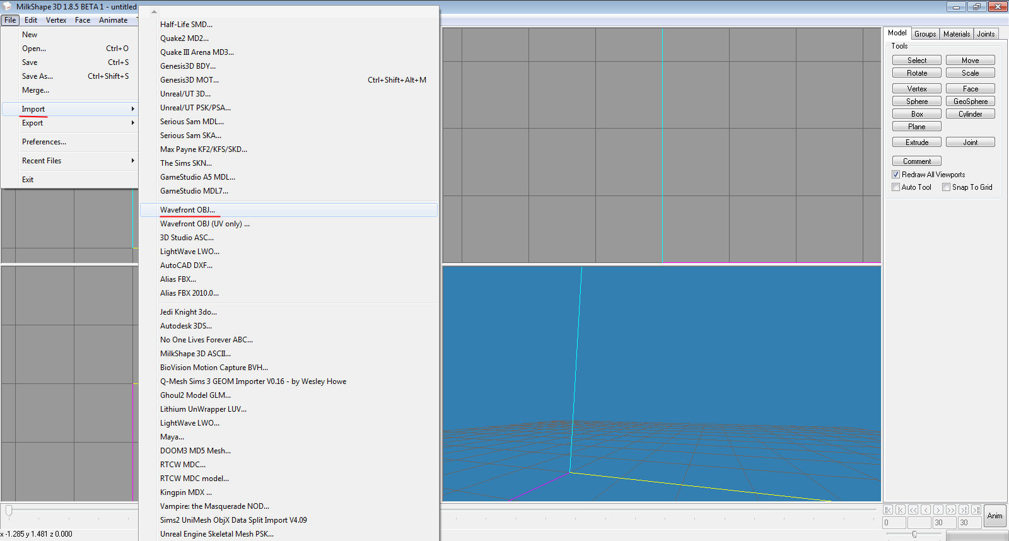This screenshot has width=1009, height=541.
Task: Enable the Auto Tool checkbox
Action: click(895, 187)
